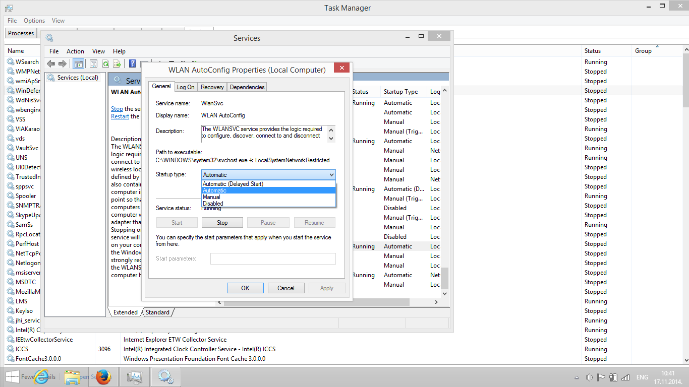Switch to Log On tab
689x387 pixels.
(x=186, y=87)
